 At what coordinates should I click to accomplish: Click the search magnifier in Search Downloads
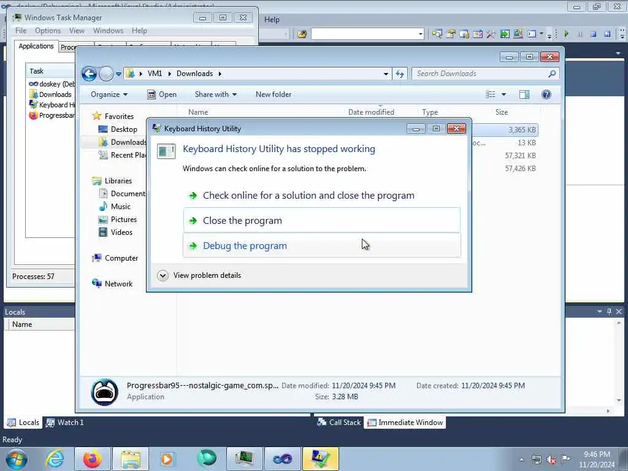pos(552,74)
